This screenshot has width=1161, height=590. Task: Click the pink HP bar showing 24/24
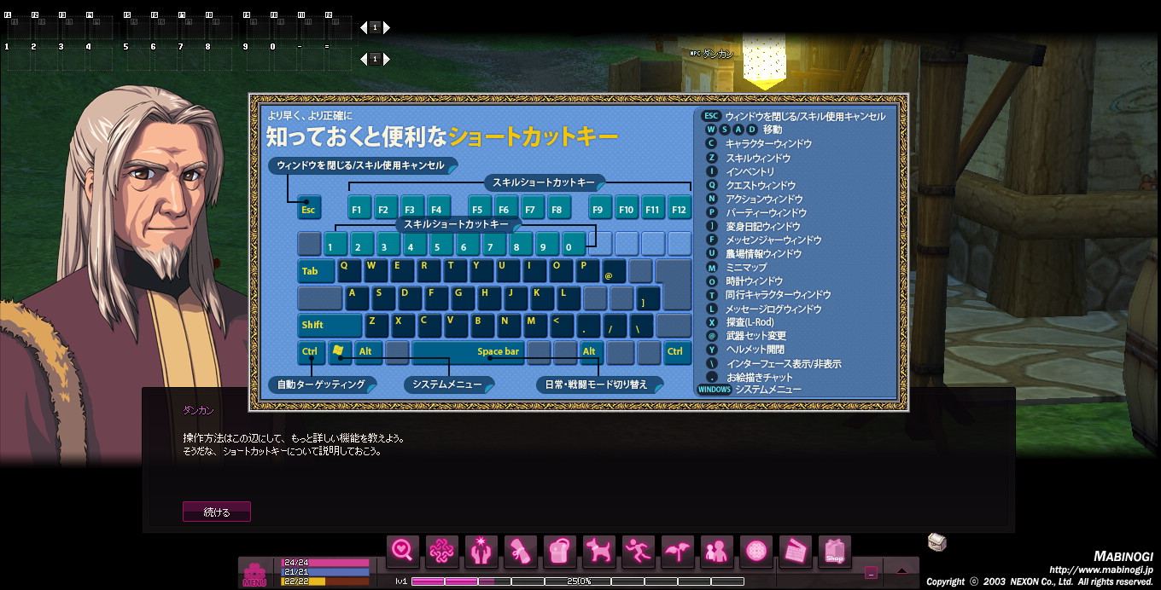pyautogui.click(x=325, y=563)
